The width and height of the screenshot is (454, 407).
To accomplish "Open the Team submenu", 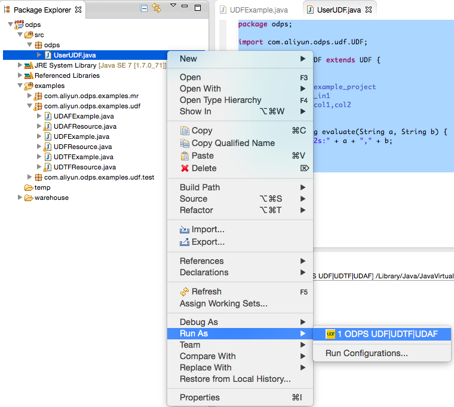I will pos(240,345).
